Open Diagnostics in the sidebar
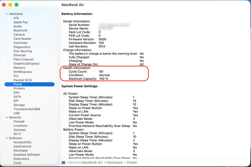 point(22,47)
